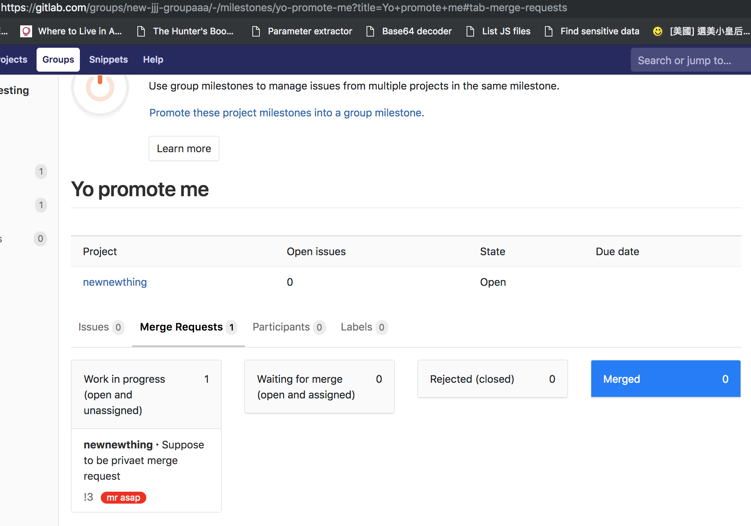This screenshot has height=526, width=751.
Task: Promote these project milestones link
Action: pos(287,113)
